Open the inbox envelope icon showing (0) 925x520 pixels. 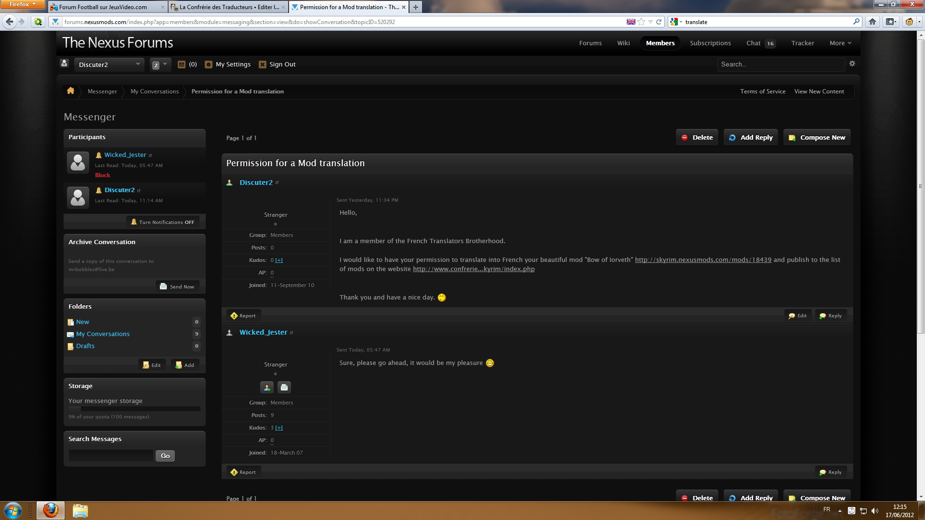182,65
